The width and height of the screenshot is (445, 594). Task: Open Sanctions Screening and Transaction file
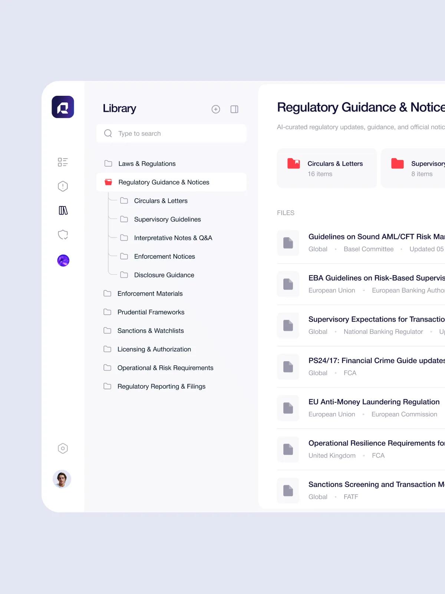[361, 490]
